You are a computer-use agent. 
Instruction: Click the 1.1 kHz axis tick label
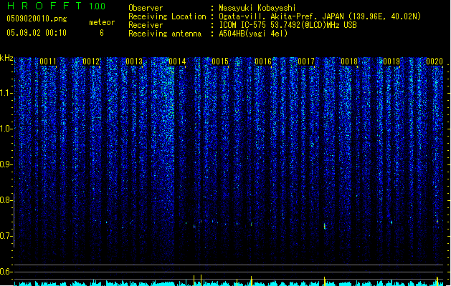[x=6, y=93]
